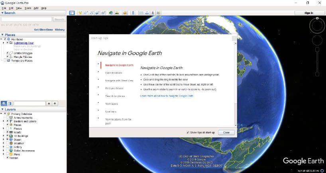Click the move down arrow in Places
The height and width of the screenshot is (173, 326).
click(55, 103)
